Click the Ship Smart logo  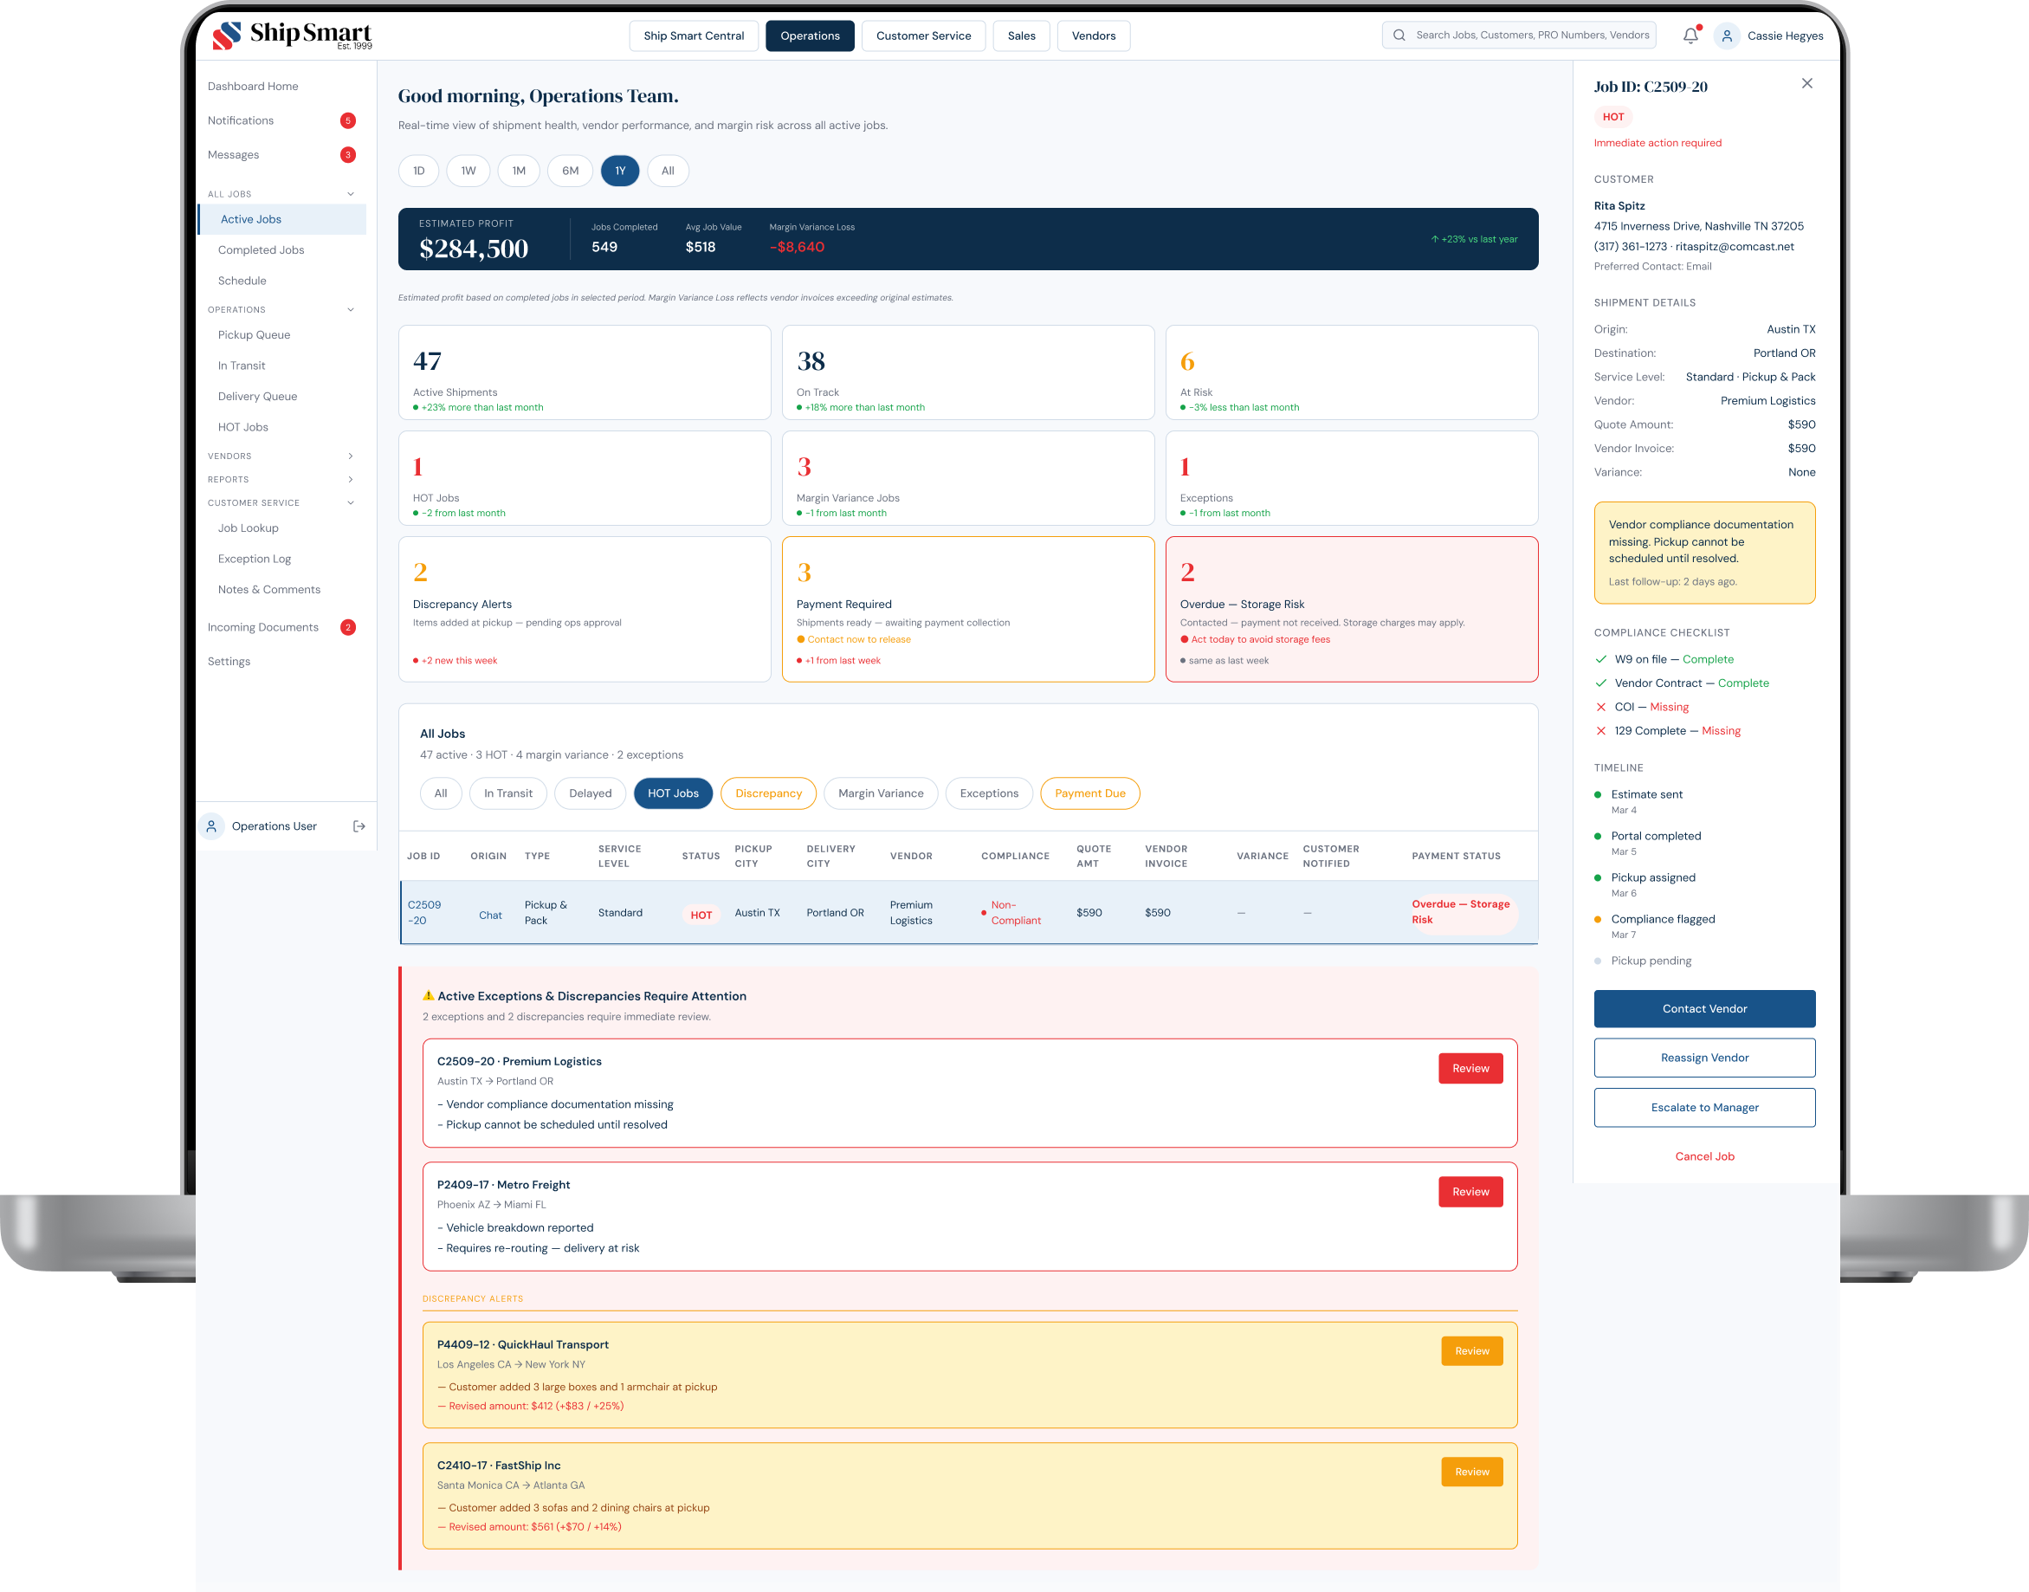pyautogui.click(x=292, y=36)
